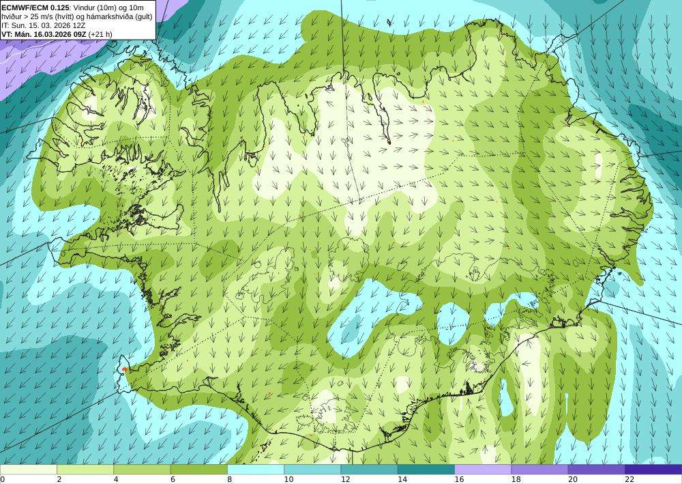682x484 pixels.
Task: Click the "ECMWF/ECM 0.125" title line
Action: coord(73,8)
